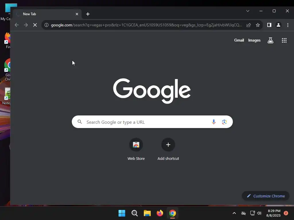Open network status in system tray

[x=252, y=213]
